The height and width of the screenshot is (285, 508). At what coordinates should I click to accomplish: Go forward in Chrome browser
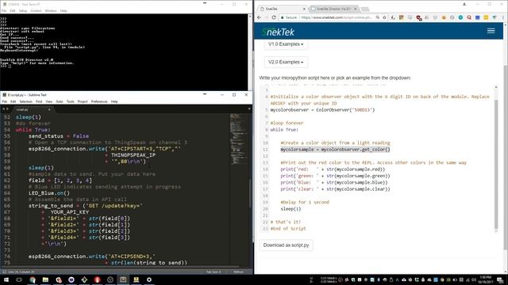coord(267,17)
